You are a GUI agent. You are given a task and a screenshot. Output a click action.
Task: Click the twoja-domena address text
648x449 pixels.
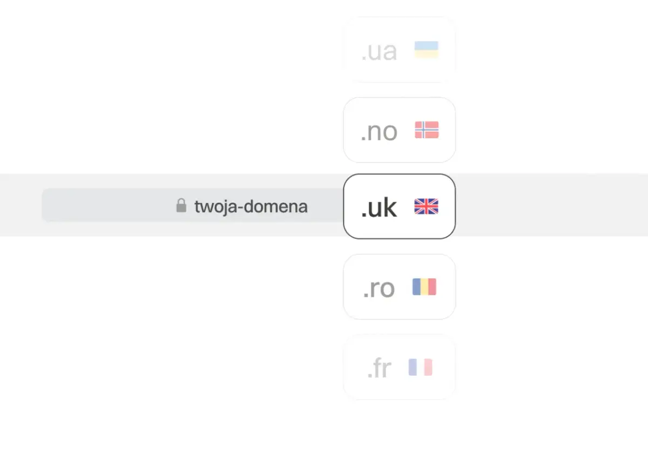(251, 206)
